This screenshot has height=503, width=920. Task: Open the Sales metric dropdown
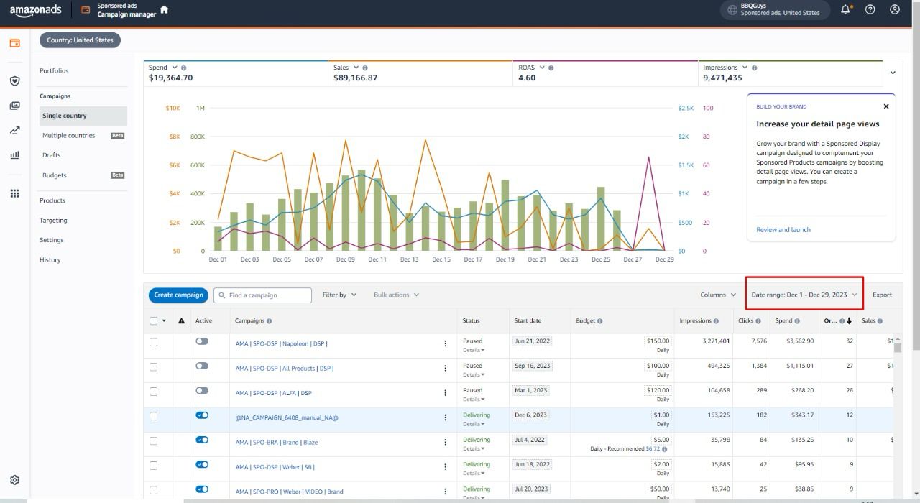click(x=356, y=68)
